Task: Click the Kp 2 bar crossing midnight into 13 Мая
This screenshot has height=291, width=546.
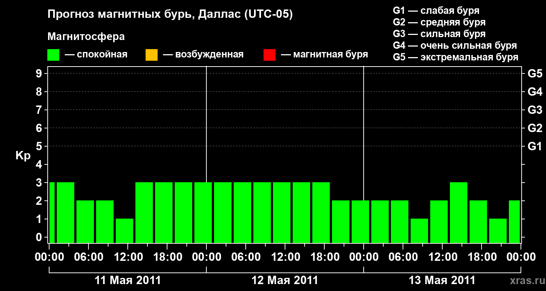Action: tap(360, 222)
